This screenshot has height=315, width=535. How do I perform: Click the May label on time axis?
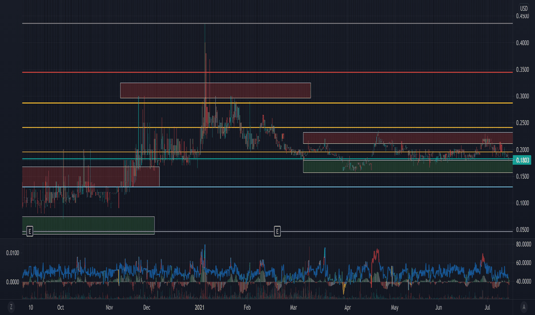point(394,308)
